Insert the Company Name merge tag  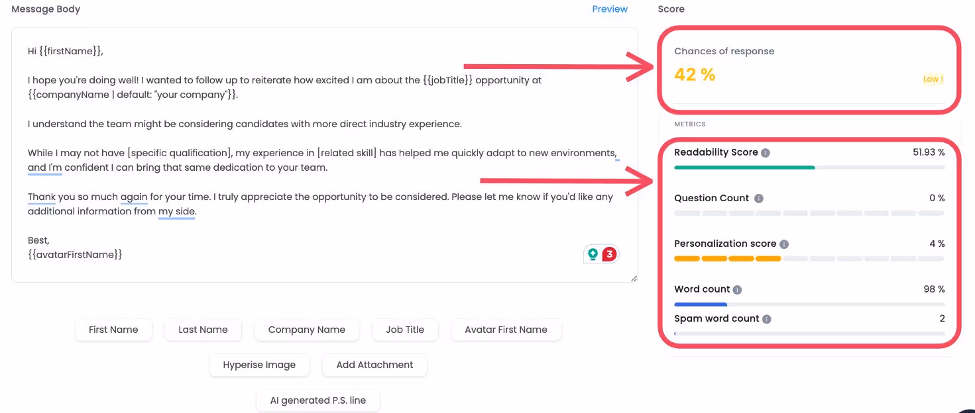click(306, 330)
